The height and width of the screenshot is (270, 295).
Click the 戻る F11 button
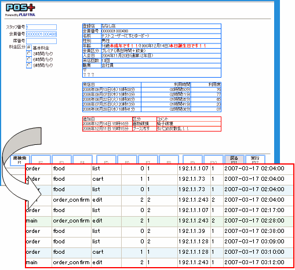[x=234, y=160]
